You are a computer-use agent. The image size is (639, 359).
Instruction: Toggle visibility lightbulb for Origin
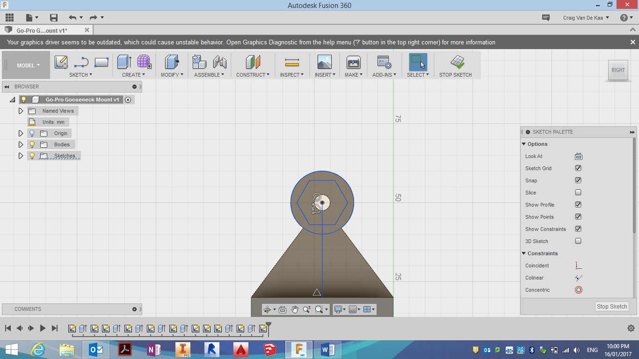click(32, 133)
